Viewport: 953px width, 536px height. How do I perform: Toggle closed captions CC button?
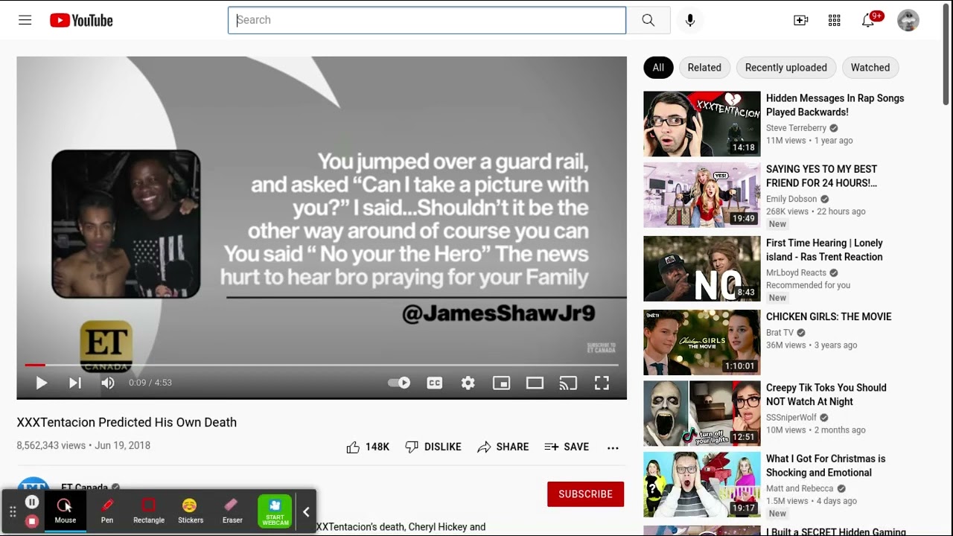(x=435, y=383)
